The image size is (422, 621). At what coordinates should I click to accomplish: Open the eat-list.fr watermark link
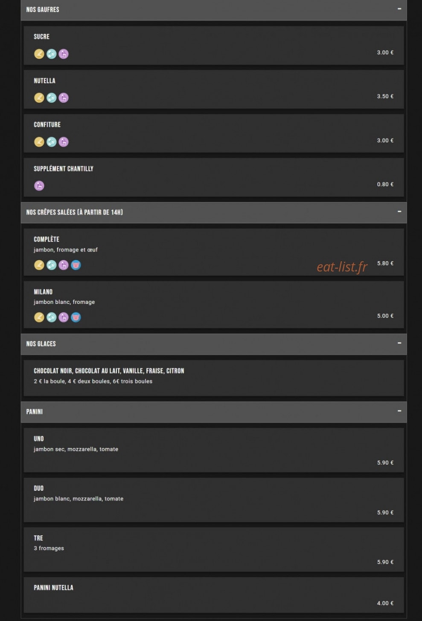pyautogui.click(x=342, y=267)
